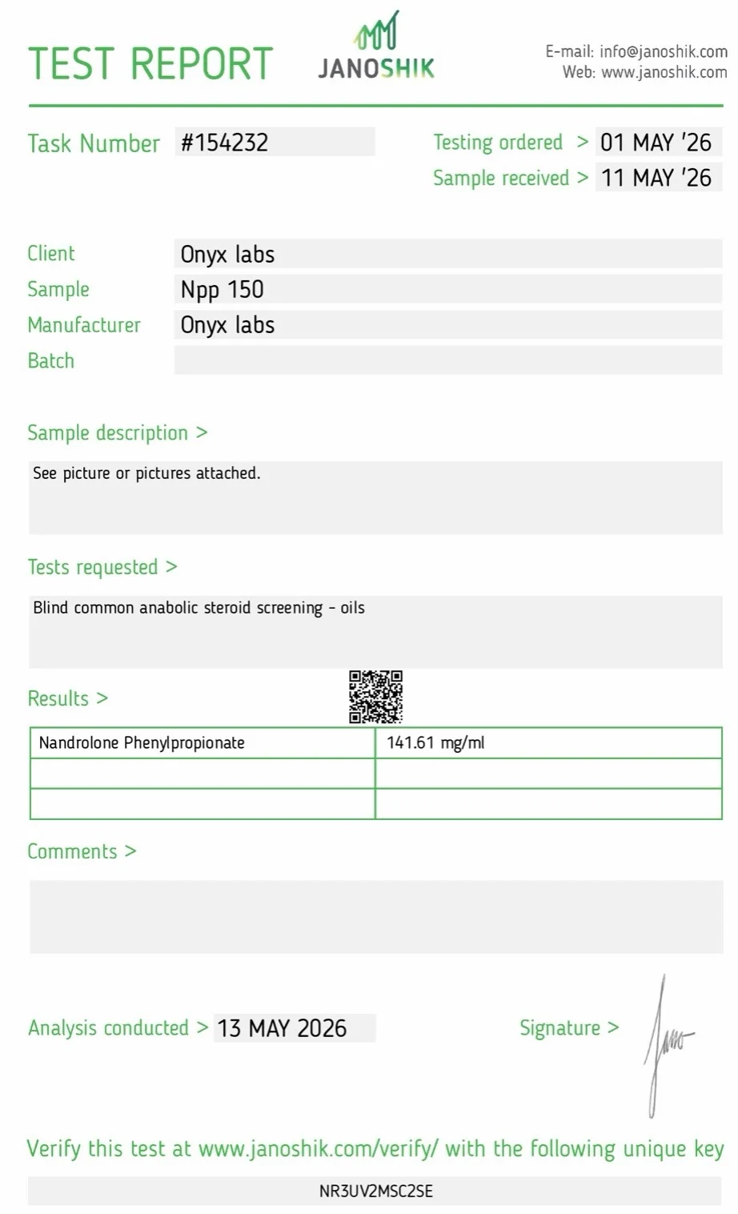Click the Manufacturer field
Image resolution: width=738 pixels, height=1214 pixels.
tap(448, 324)
